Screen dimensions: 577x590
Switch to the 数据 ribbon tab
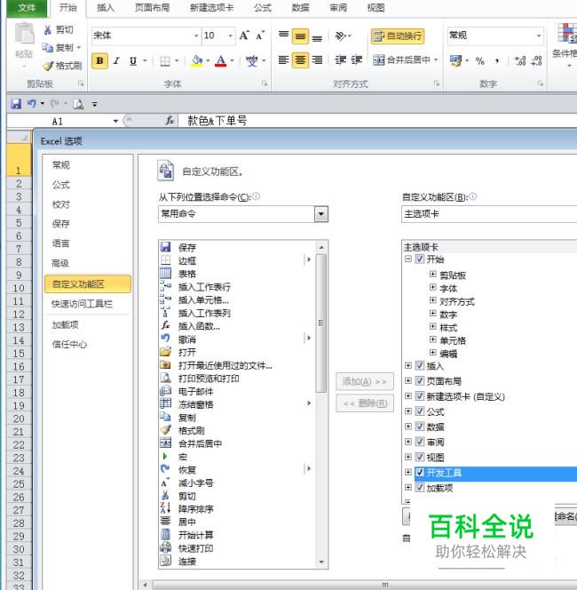point(300,8)
